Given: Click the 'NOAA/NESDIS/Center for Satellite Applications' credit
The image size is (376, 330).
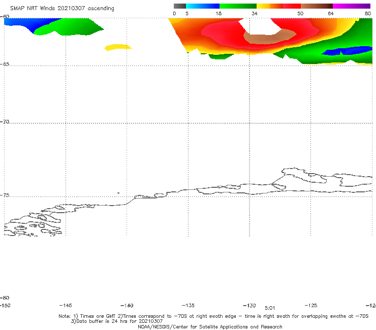Looking at the screenshot, I should [210, 326].
